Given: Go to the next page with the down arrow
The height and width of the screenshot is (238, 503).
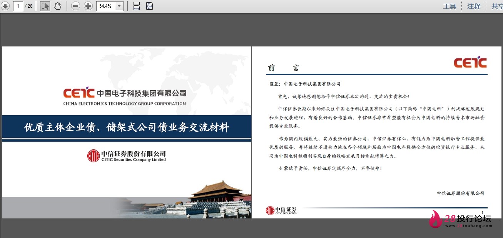Looking at the screenshot, I should (5, 6).
